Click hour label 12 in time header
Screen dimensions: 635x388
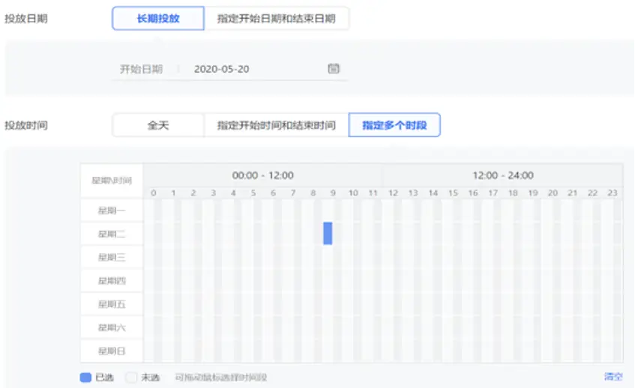pyautogui.click(x=393, y=193)
